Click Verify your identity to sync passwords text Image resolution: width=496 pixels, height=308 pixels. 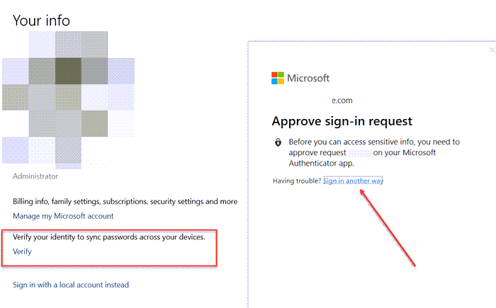coord(109,237)
